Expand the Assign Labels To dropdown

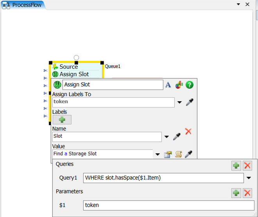(179, 102)
